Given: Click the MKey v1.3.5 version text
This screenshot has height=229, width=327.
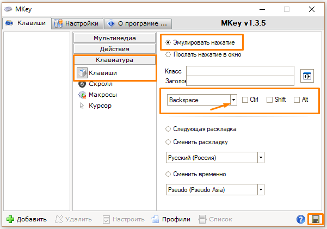Looking at the screenshot, I should (243, 23).
